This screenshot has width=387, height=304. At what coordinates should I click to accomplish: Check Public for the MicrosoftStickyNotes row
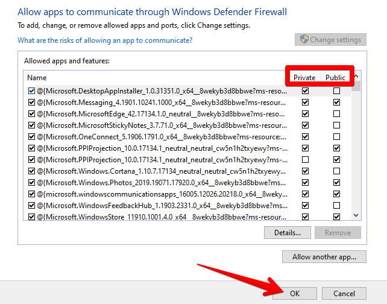[336, 125]
